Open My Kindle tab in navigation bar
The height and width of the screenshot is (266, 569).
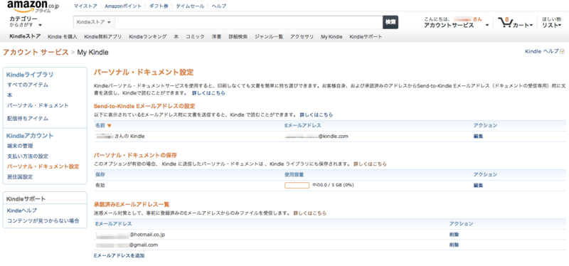coord(331,37)
